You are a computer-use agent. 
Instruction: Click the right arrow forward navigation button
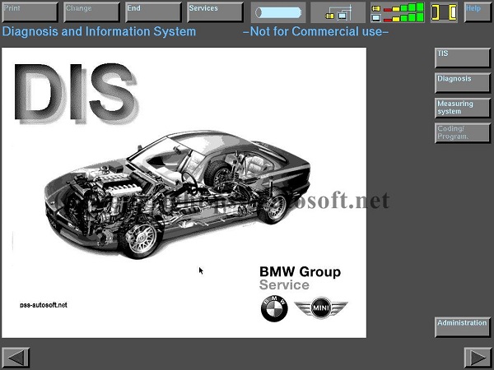click(x=477, y=358)
